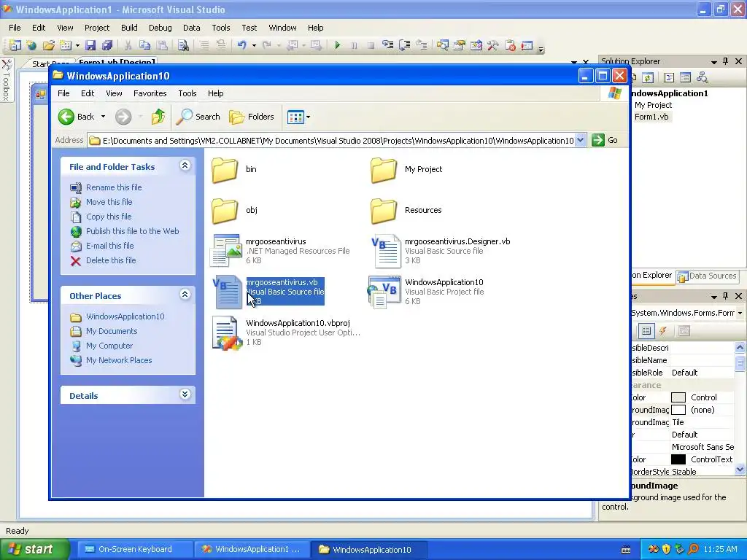Open the Project menu in Visual Studio

97,28
